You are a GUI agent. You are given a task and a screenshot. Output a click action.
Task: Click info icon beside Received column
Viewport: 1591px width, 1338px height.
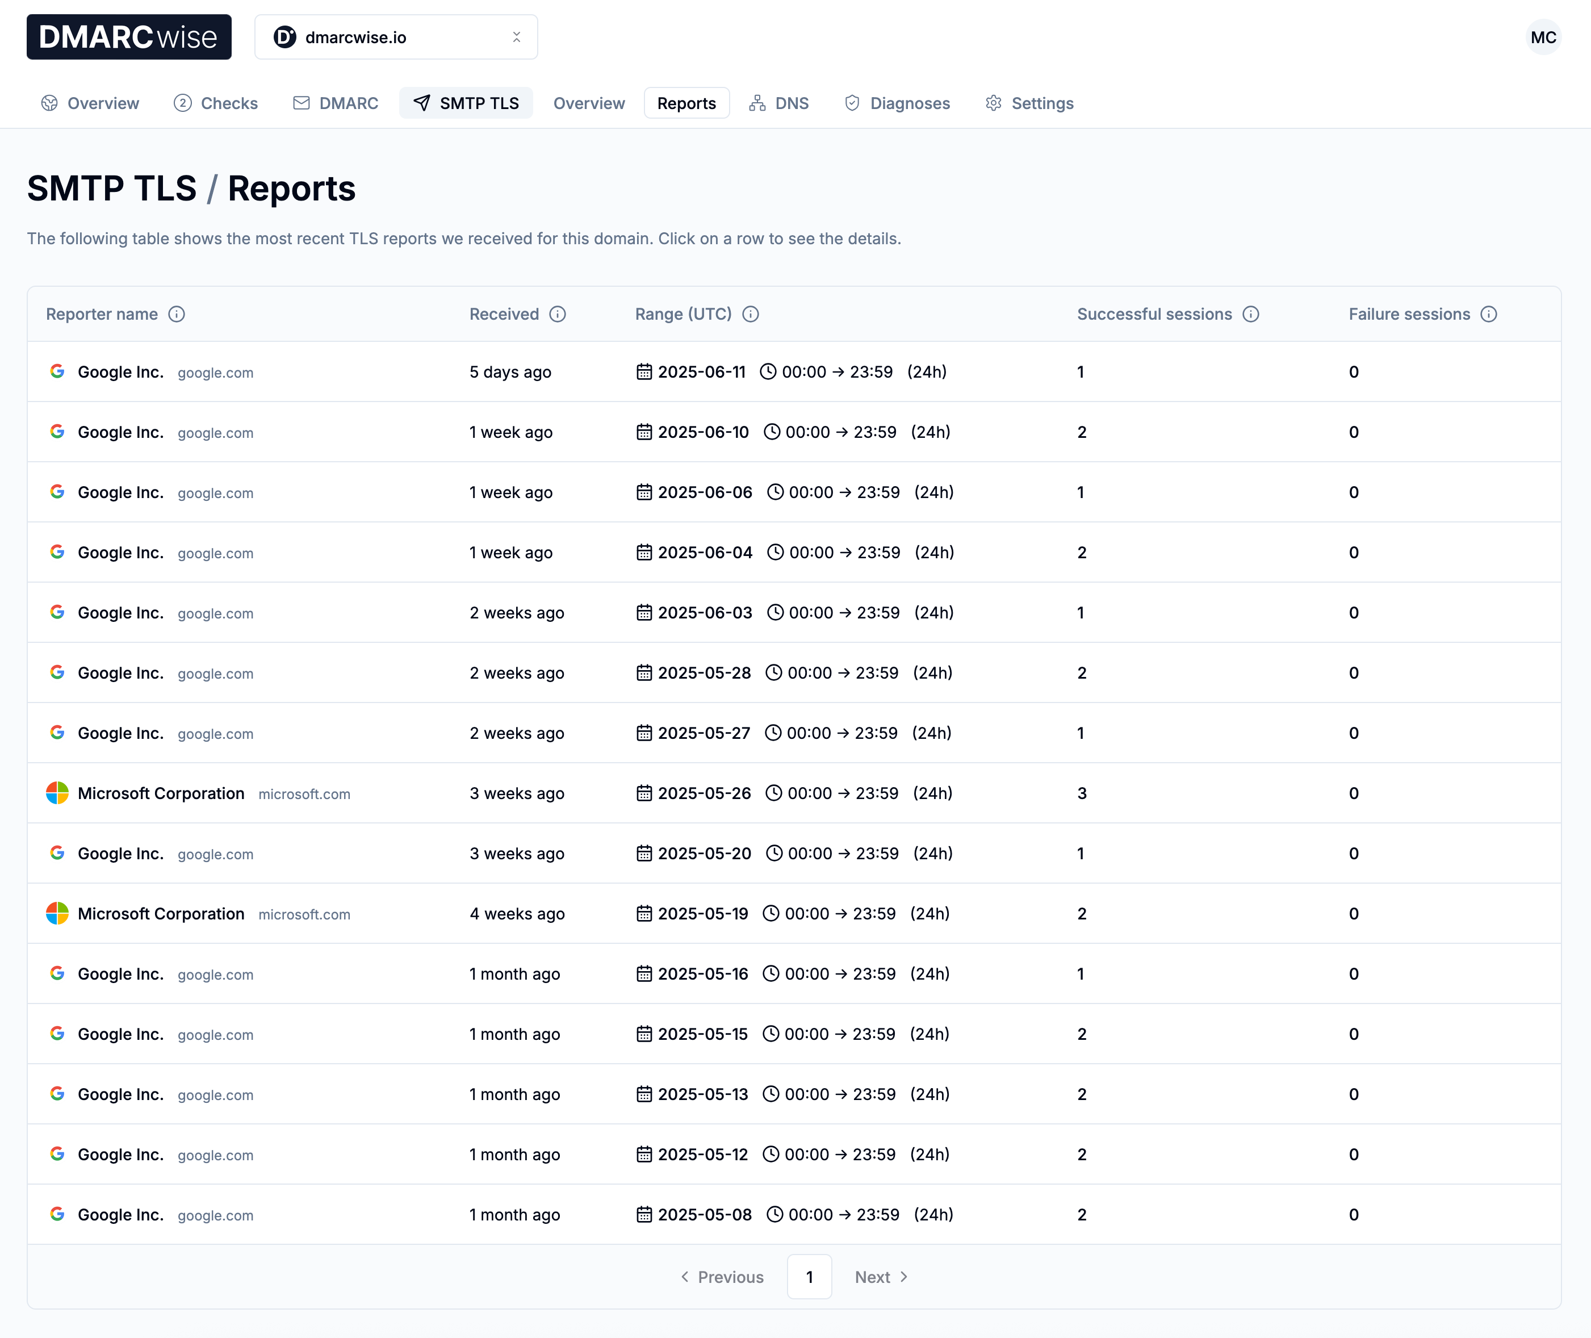click(x=558, y=314)
